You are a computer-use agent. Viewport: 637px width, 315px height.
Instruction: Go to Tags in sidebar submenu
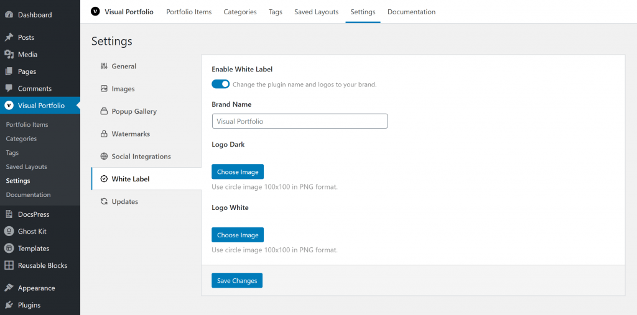coord(12,153)
